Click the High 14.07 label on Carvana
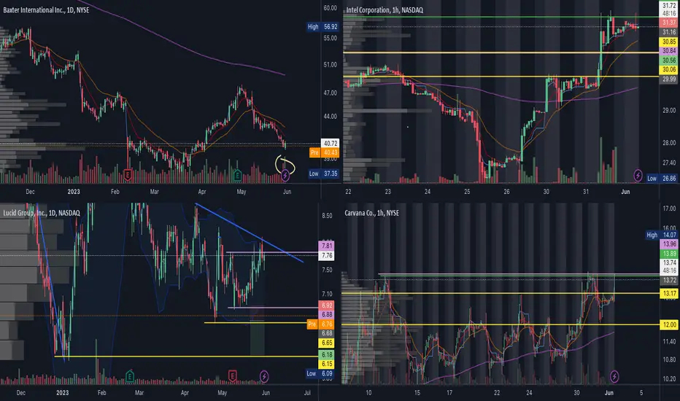The width and height of the screenshot is (680, 401). (x=662, y=235)
